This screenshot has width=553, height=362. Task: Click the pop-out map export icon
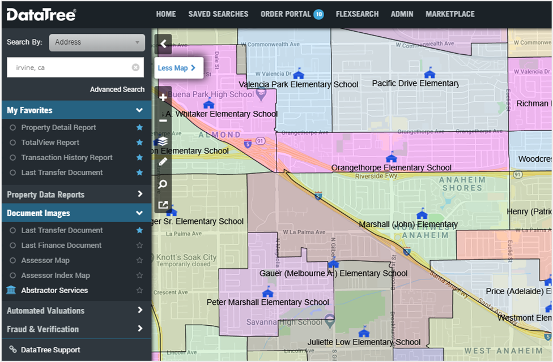[x=163, y=205]
